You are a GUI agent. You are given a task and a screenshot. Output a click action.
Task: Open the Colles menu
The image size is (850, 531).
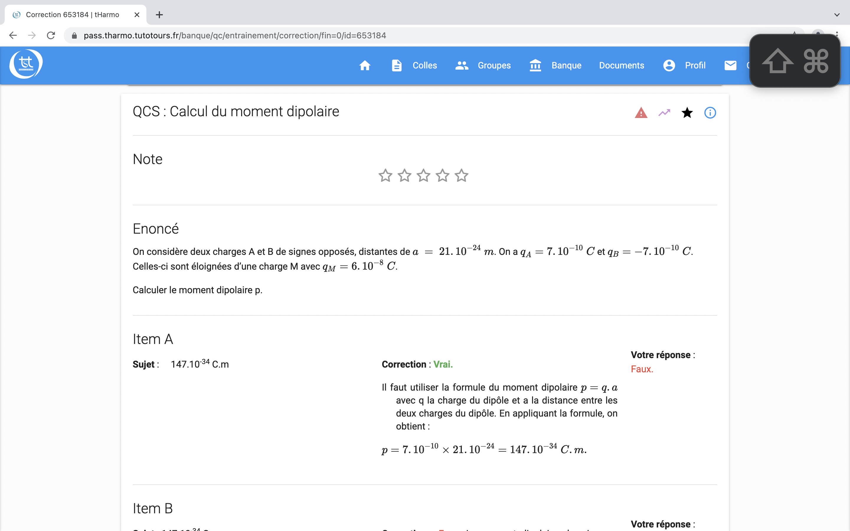point(425,65)
